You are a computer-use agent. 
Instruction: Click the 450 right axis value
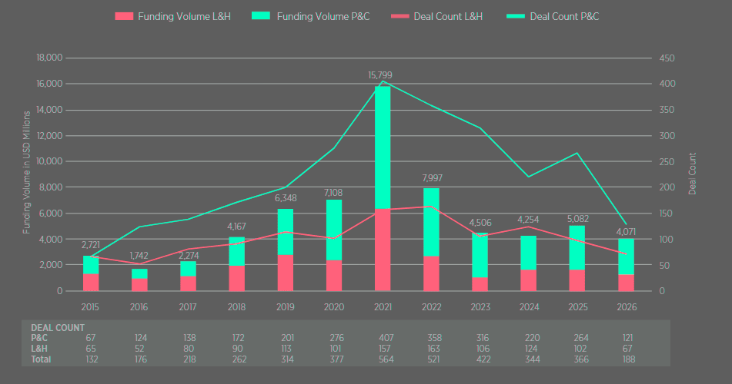click(667, 58)
